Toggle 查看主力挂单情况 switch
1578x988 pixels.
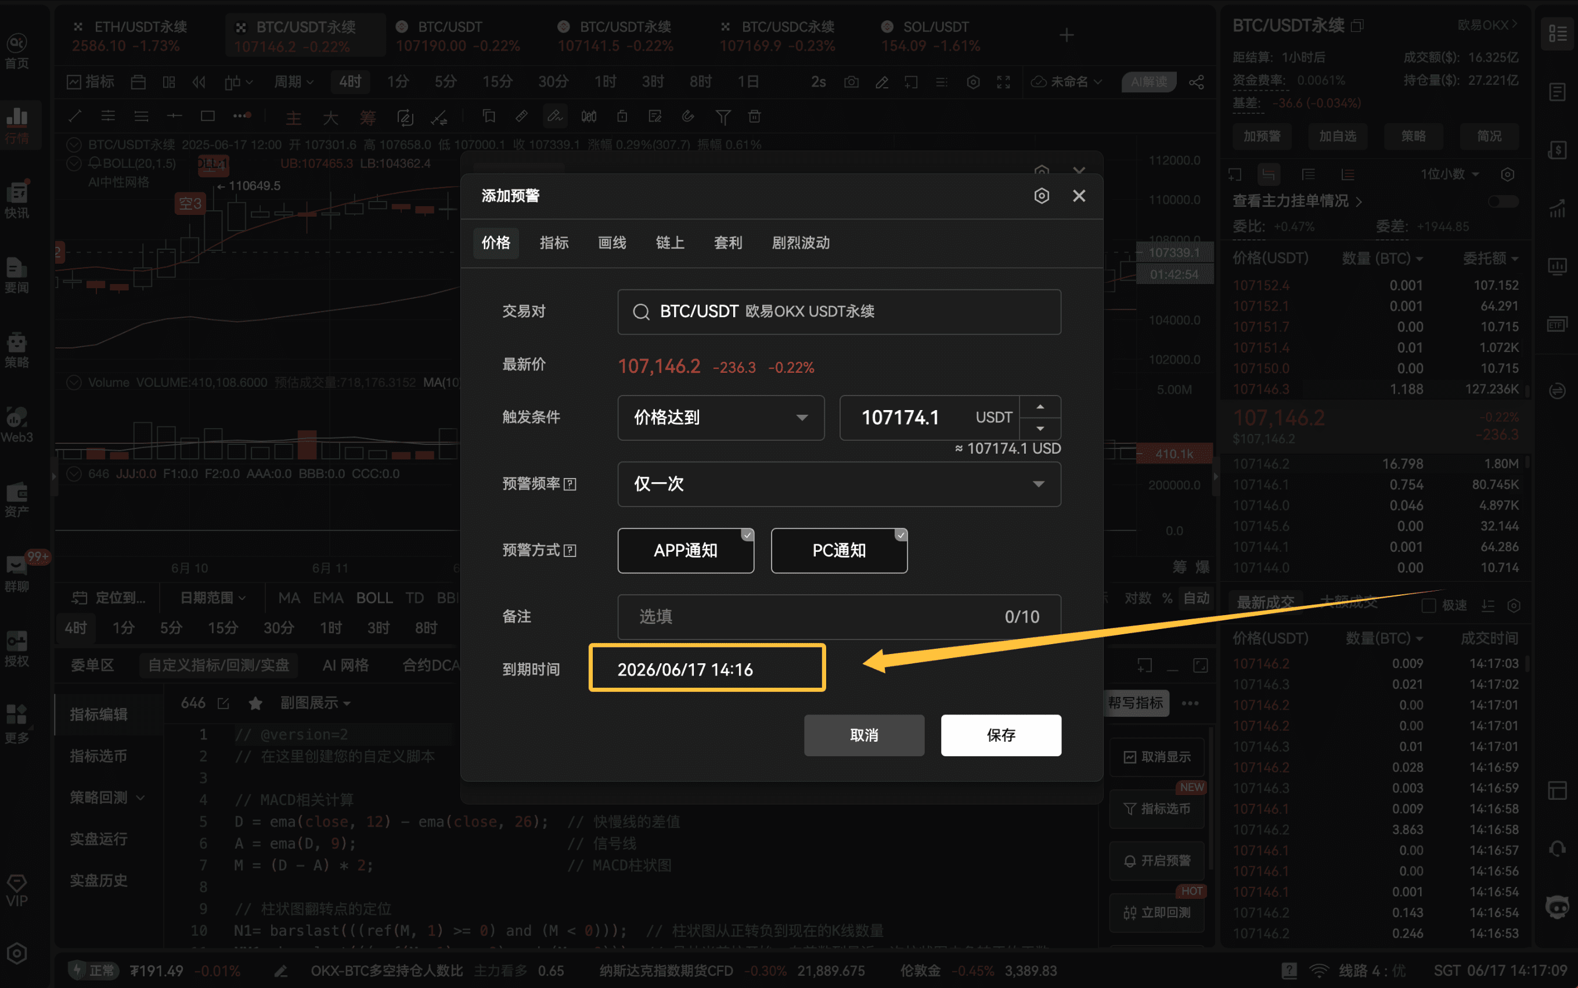tap(1503, 201)
